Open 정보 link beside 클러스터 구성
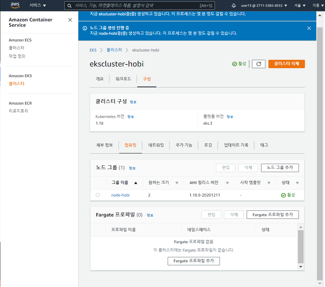The height and width of the screenshot is (287, 325). 133,102
